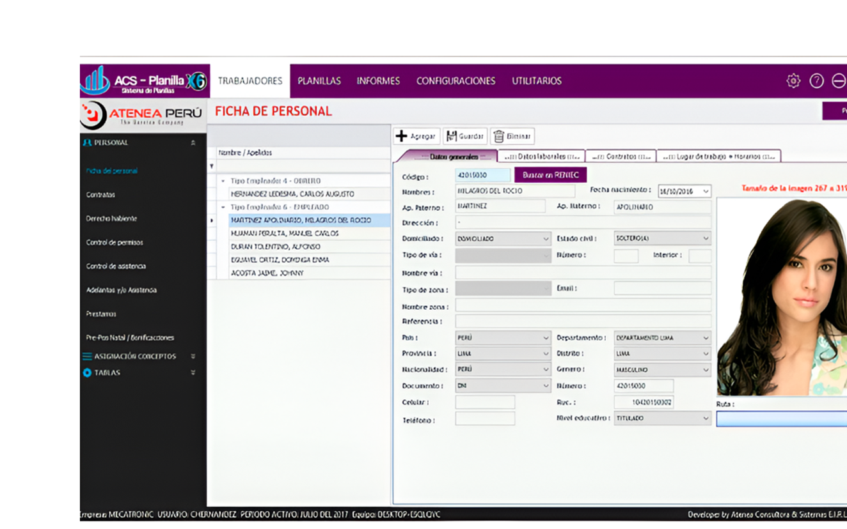Expand the Nivel educativo dropdown
This screenshot has height=529, width=847.
click(706, 418)
